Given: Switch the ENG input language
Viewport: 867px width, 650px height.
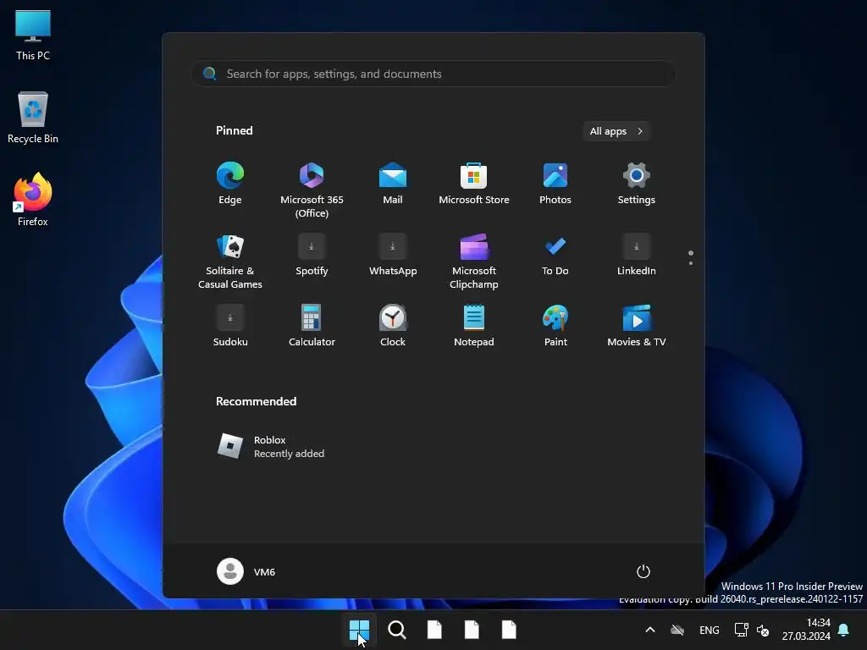Looking at the screenshot, I should (710, 630).
